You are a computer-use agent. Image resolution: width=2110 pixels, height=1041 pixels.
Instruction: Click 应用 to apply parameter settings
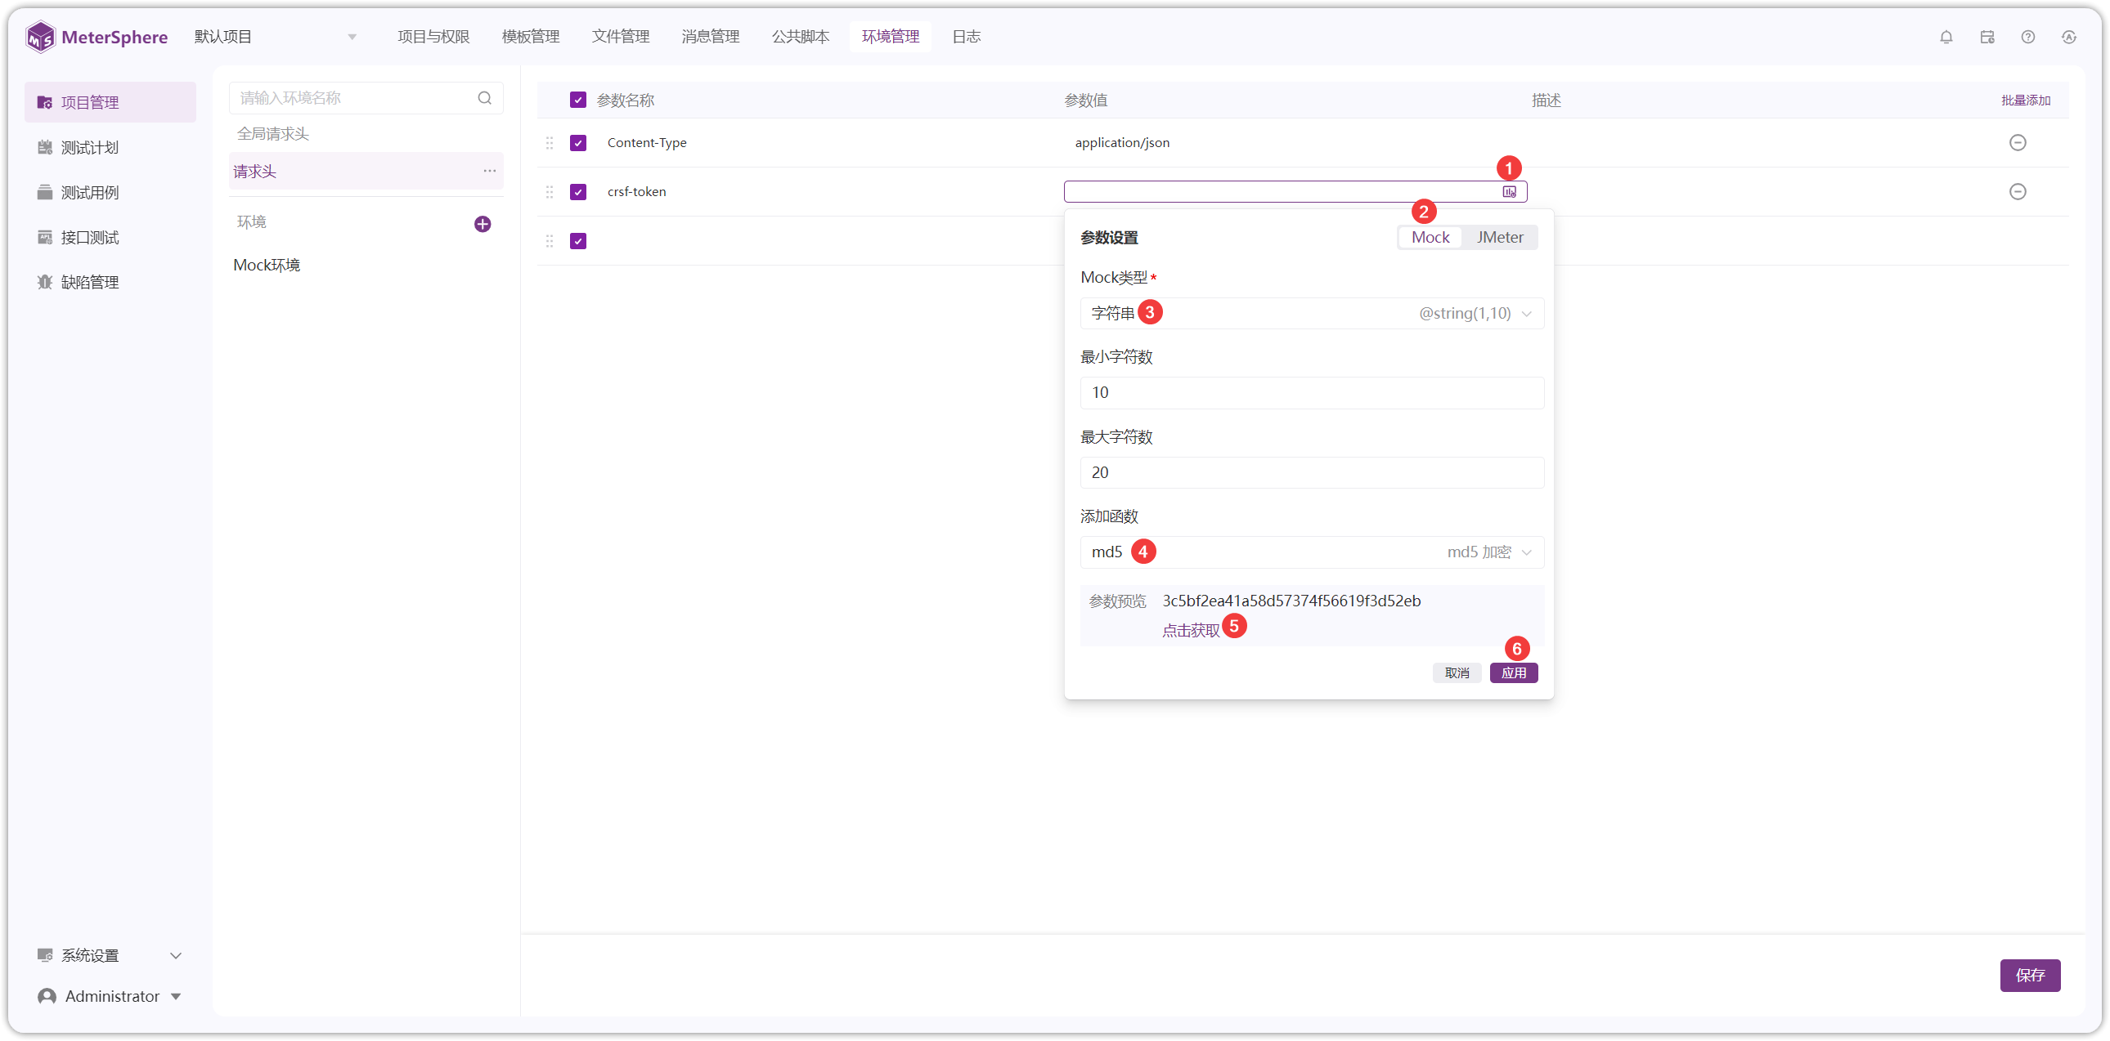click(x=1514, y=672)
